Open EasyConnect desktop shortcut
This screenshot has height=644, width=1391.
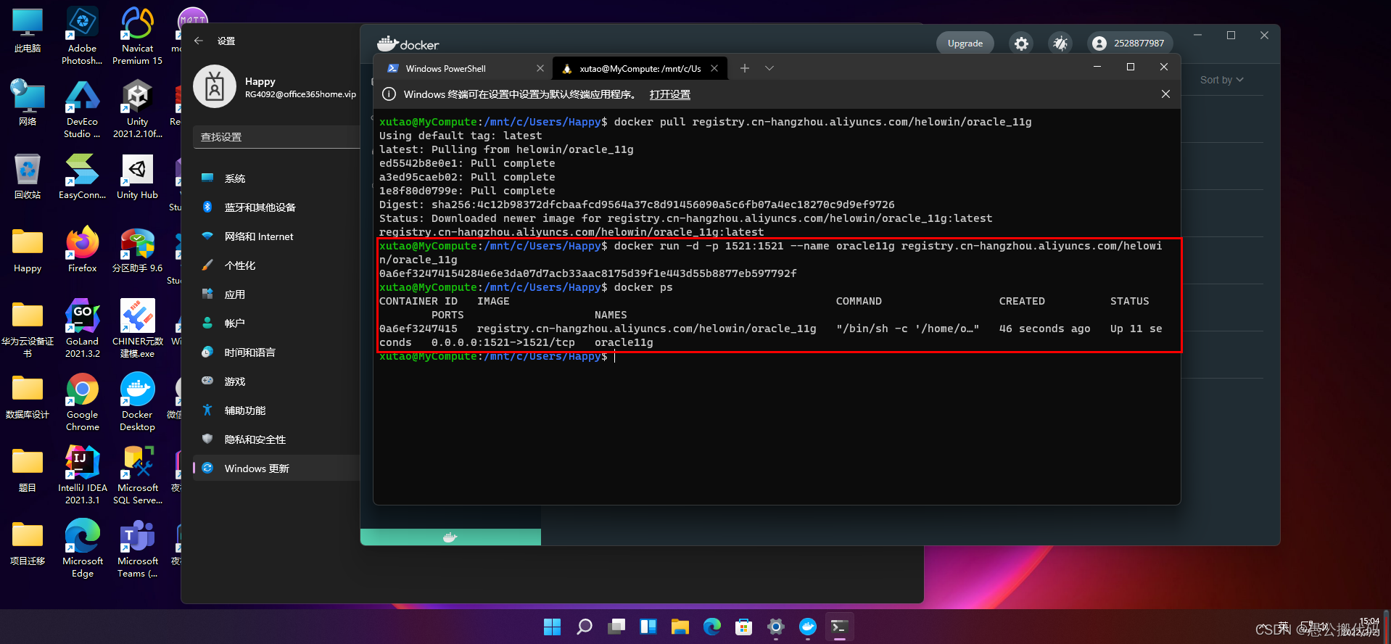tap(82, 177)
